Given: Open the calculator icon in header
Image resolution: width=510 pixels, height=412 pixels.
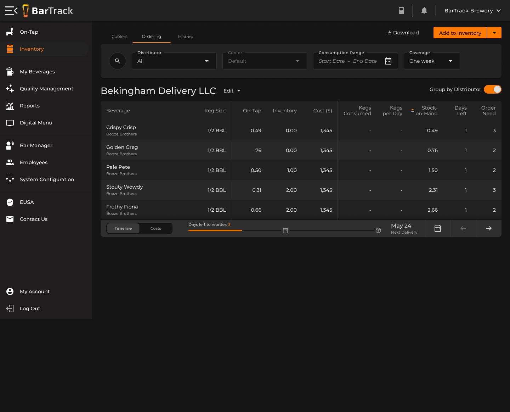Looking at the screenshot, I should (401, 11).
